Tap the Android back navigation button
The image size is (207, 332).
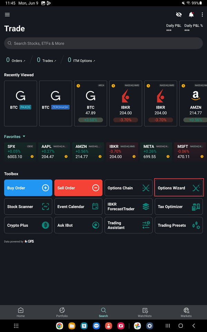[194, 326]
